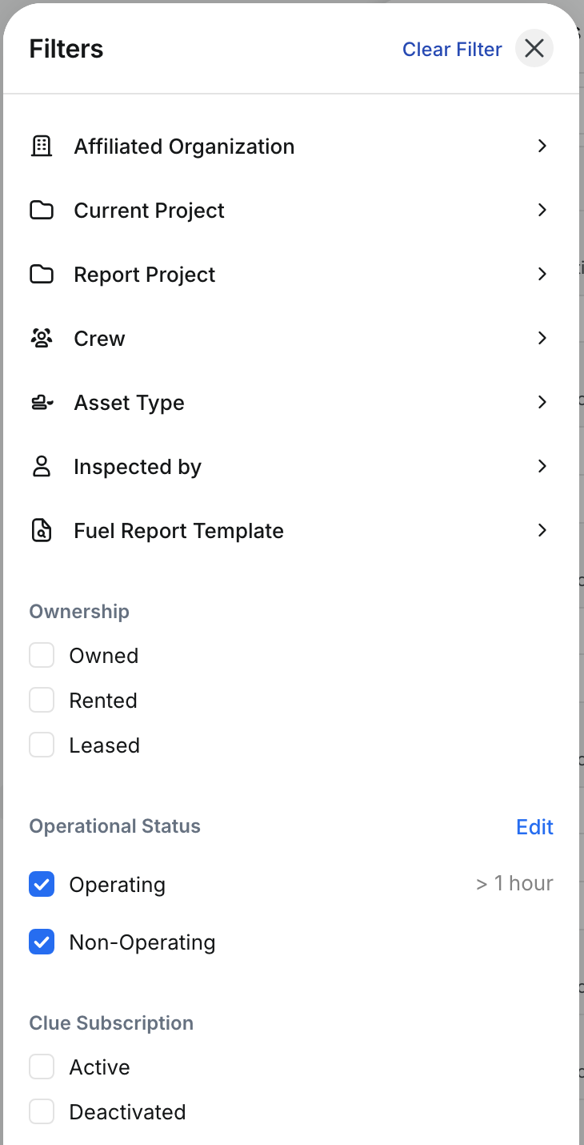Viewport: 584px width, 1145px height.
Task: Expand Inspected by filter chevron
Action: coord(542,466)
